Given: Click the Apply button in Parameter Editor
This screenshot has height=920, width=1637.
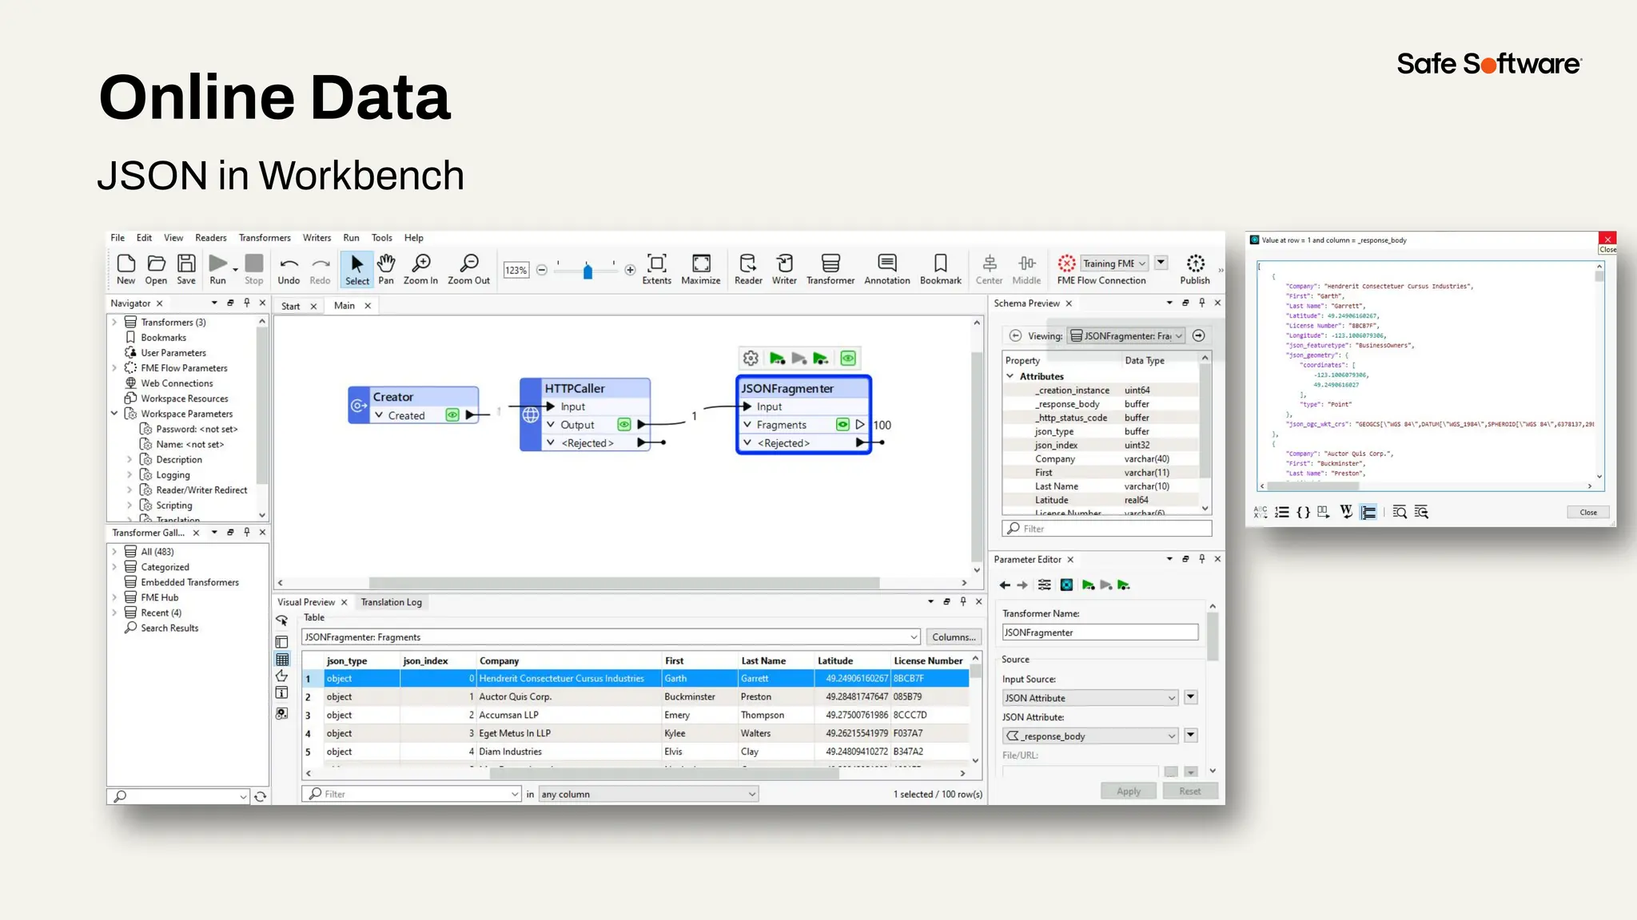Looking at the screenshot, I should click(x=1129, y=791).
